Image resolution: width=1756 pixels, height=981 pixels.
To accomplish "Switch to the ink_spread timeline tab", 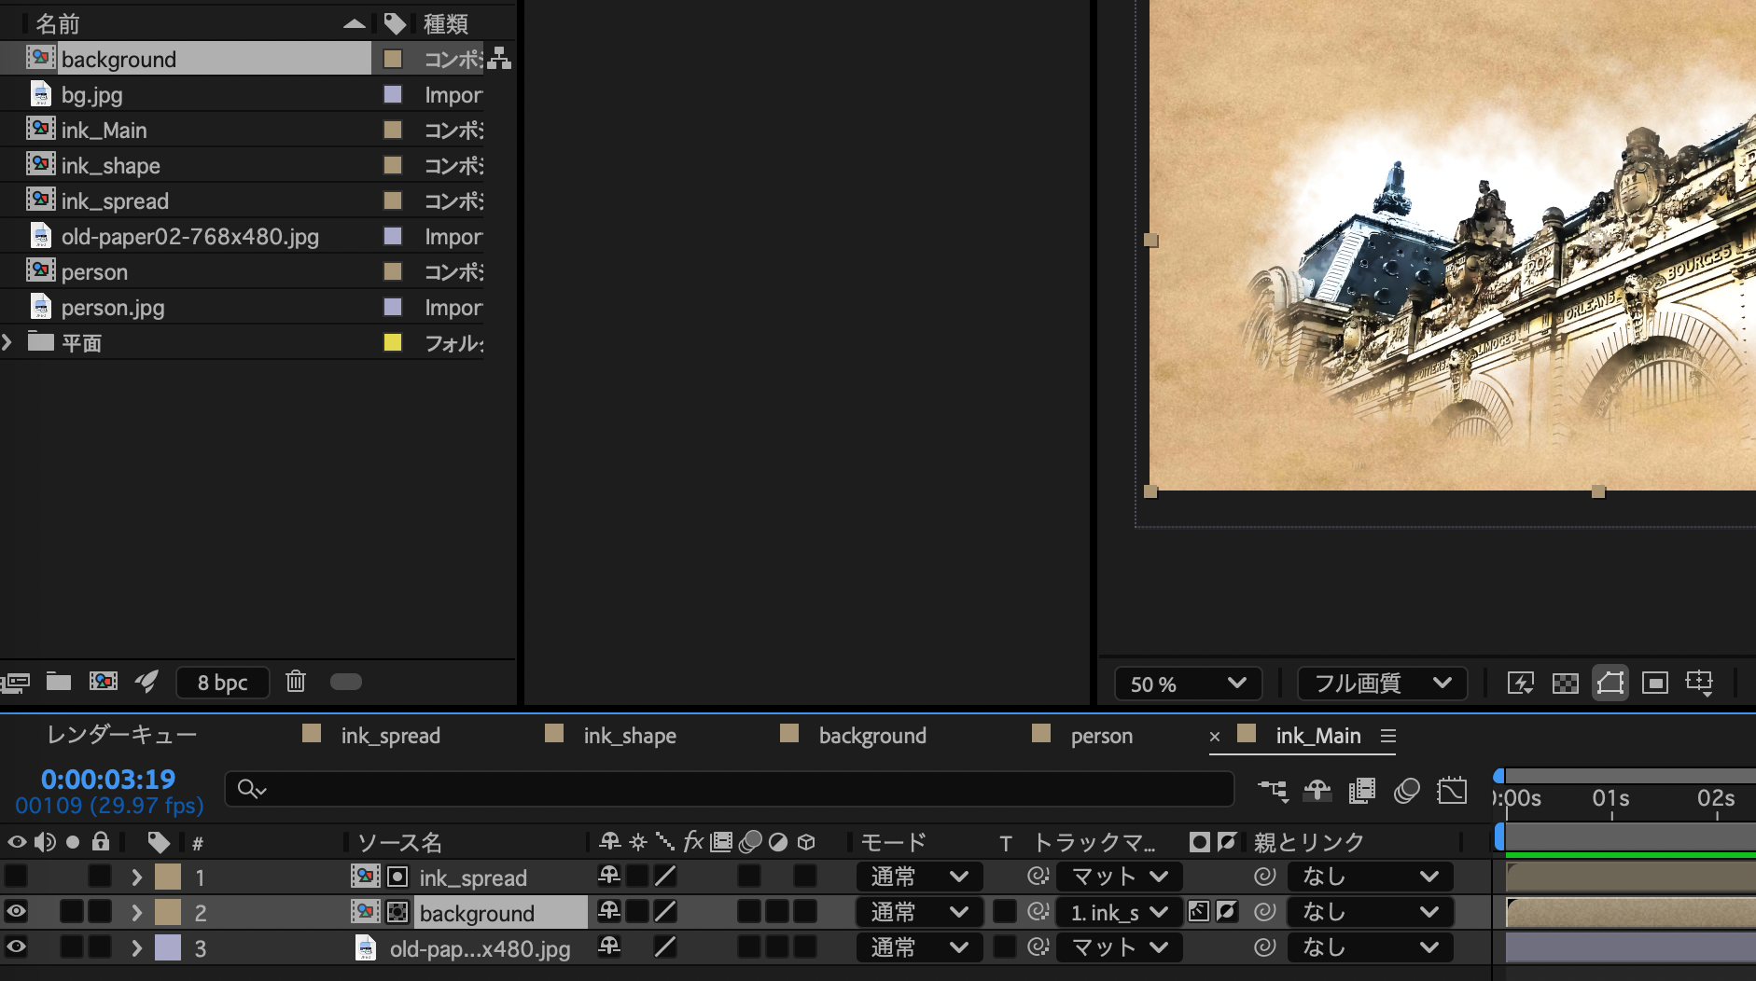I will (390, 736).
